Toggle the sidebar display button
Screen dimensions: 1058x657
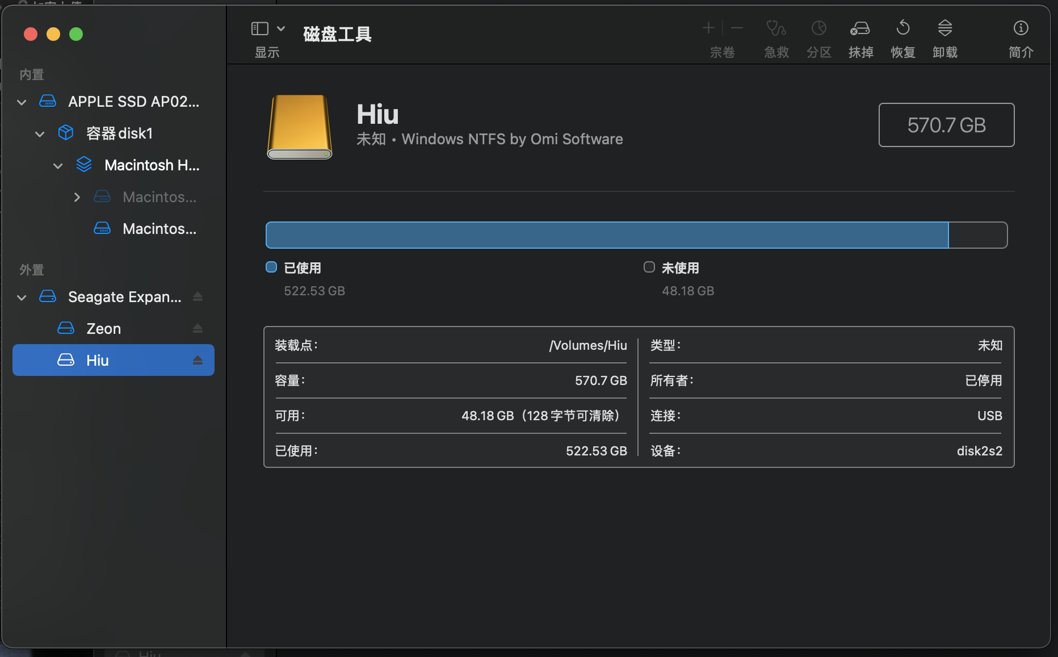point(260,28)
